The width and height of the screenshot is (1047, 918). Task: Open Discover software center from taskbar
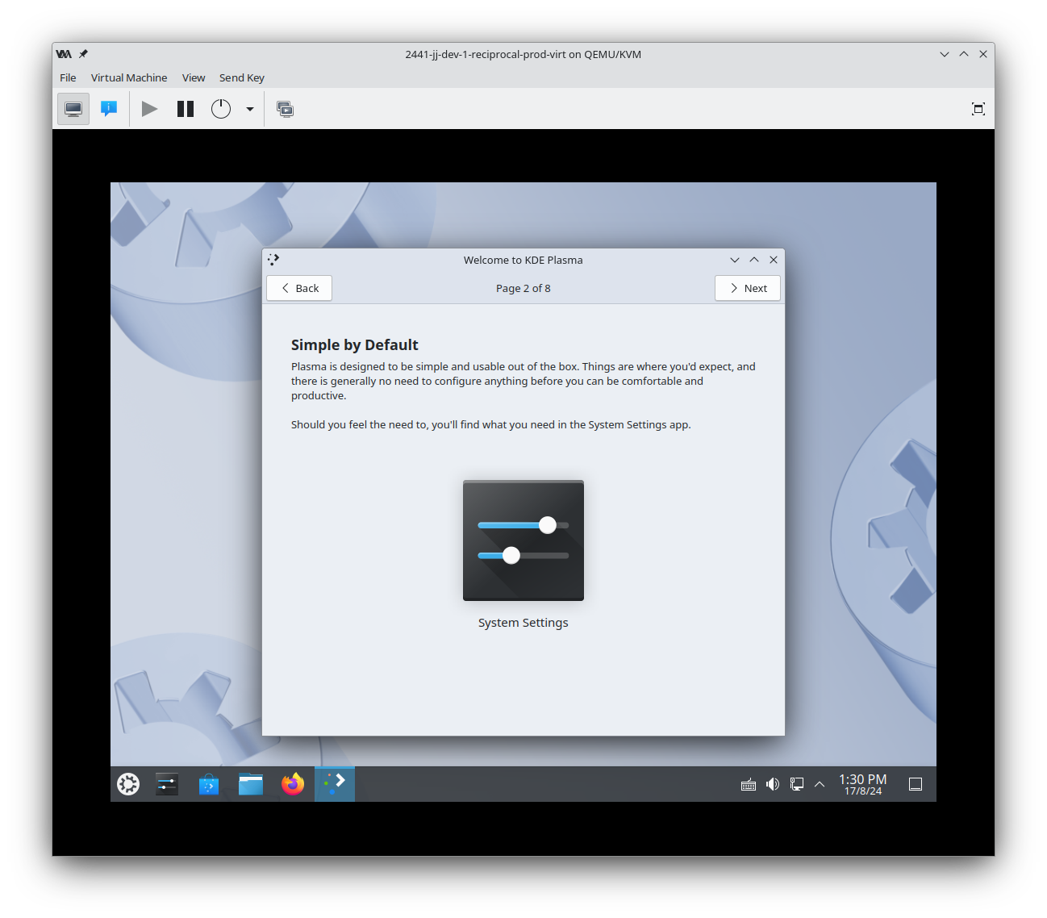click(209, 784)
